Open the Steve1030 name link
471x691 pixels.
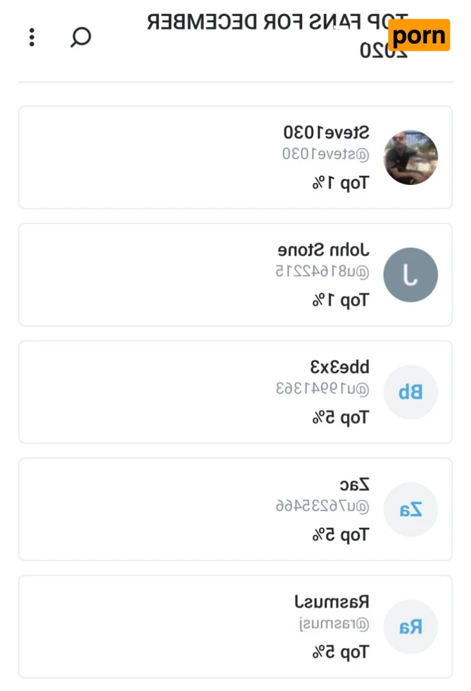click(327, 133)
